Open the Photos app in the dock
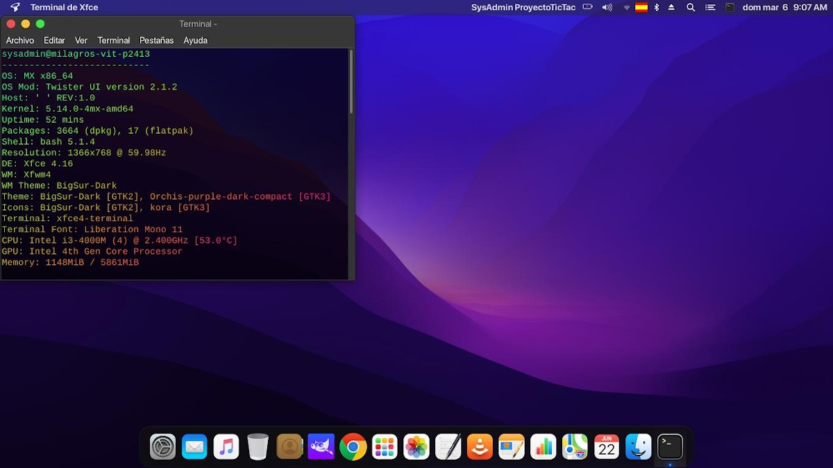Viewport: 833px width, 468px height. [416, 447]
